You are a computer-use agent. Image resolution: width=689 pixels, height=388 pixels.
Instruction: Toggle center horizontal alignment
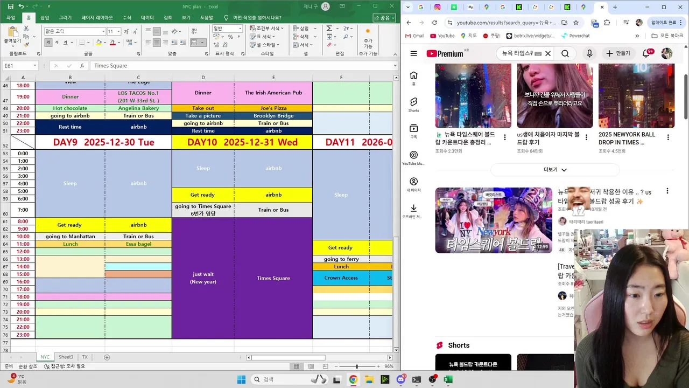[x=156, y=43]
